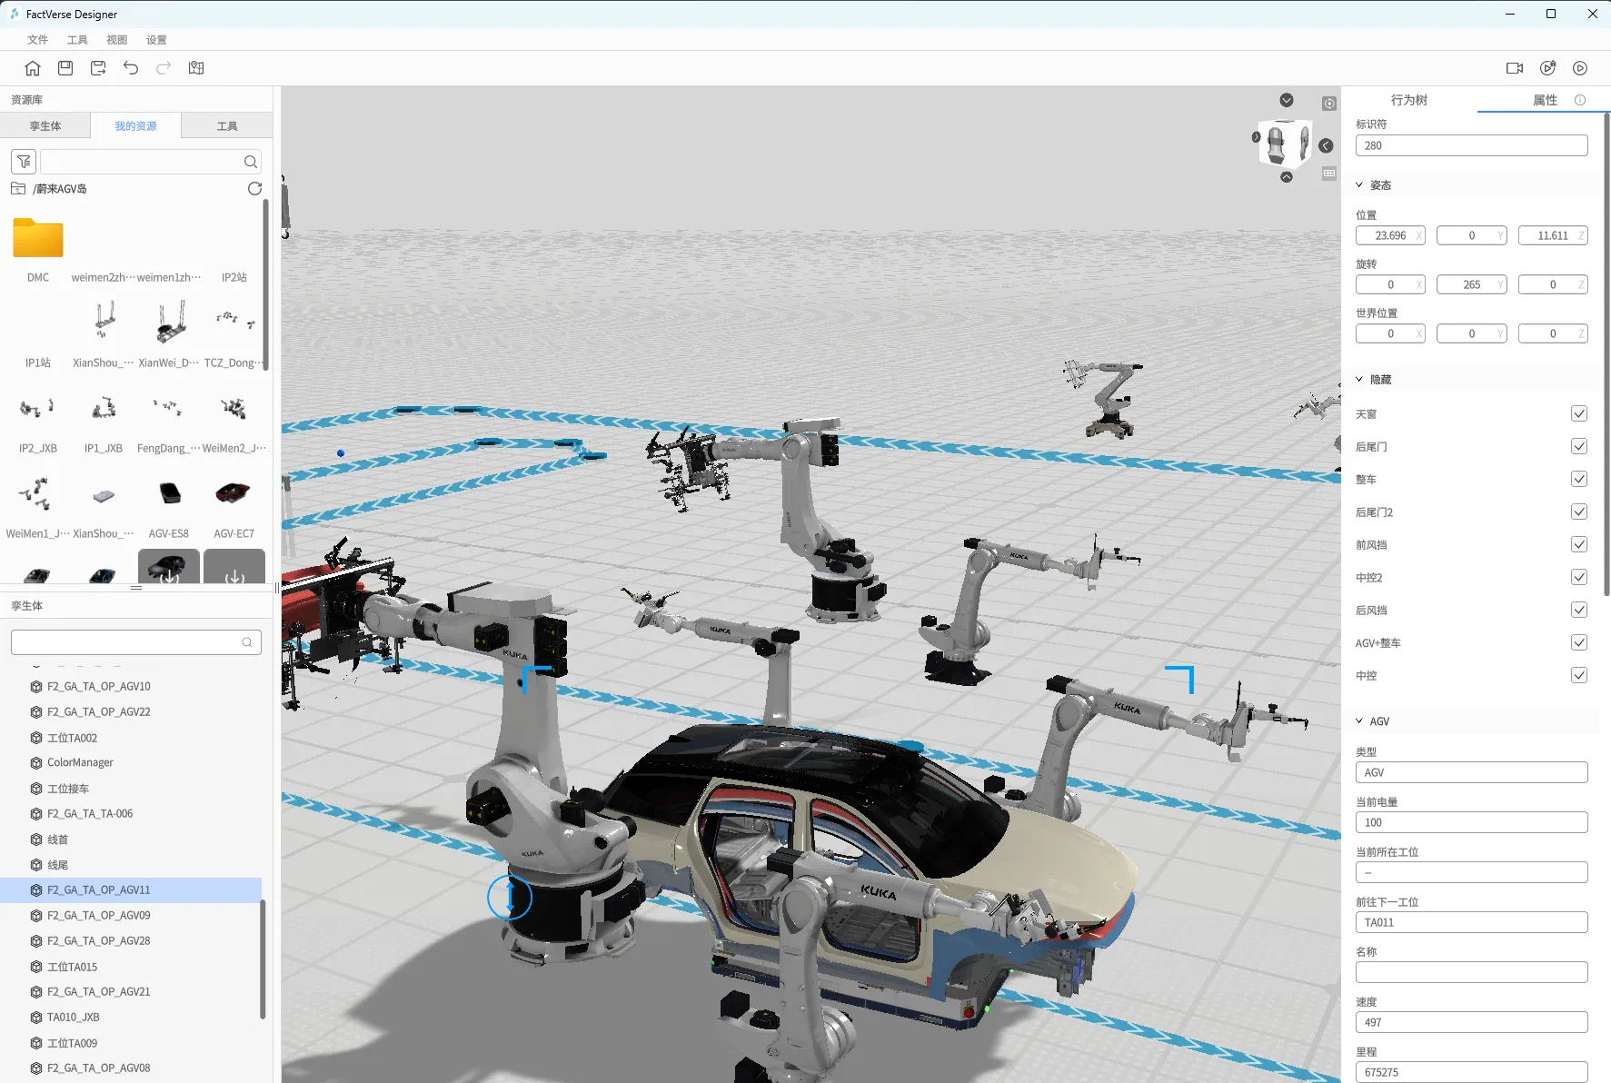The width and height of the screenshot is (1611, 1083).
Task: Toggle the 后尾门 checkbox
Action: tap(1578, 447)
